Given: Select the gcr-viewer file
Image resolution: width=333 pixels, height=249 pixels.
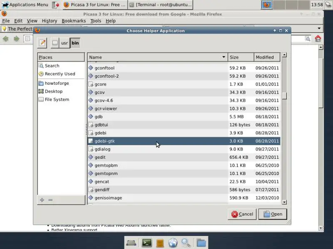Looking at the screenshot, I should (x=184, y=108).
